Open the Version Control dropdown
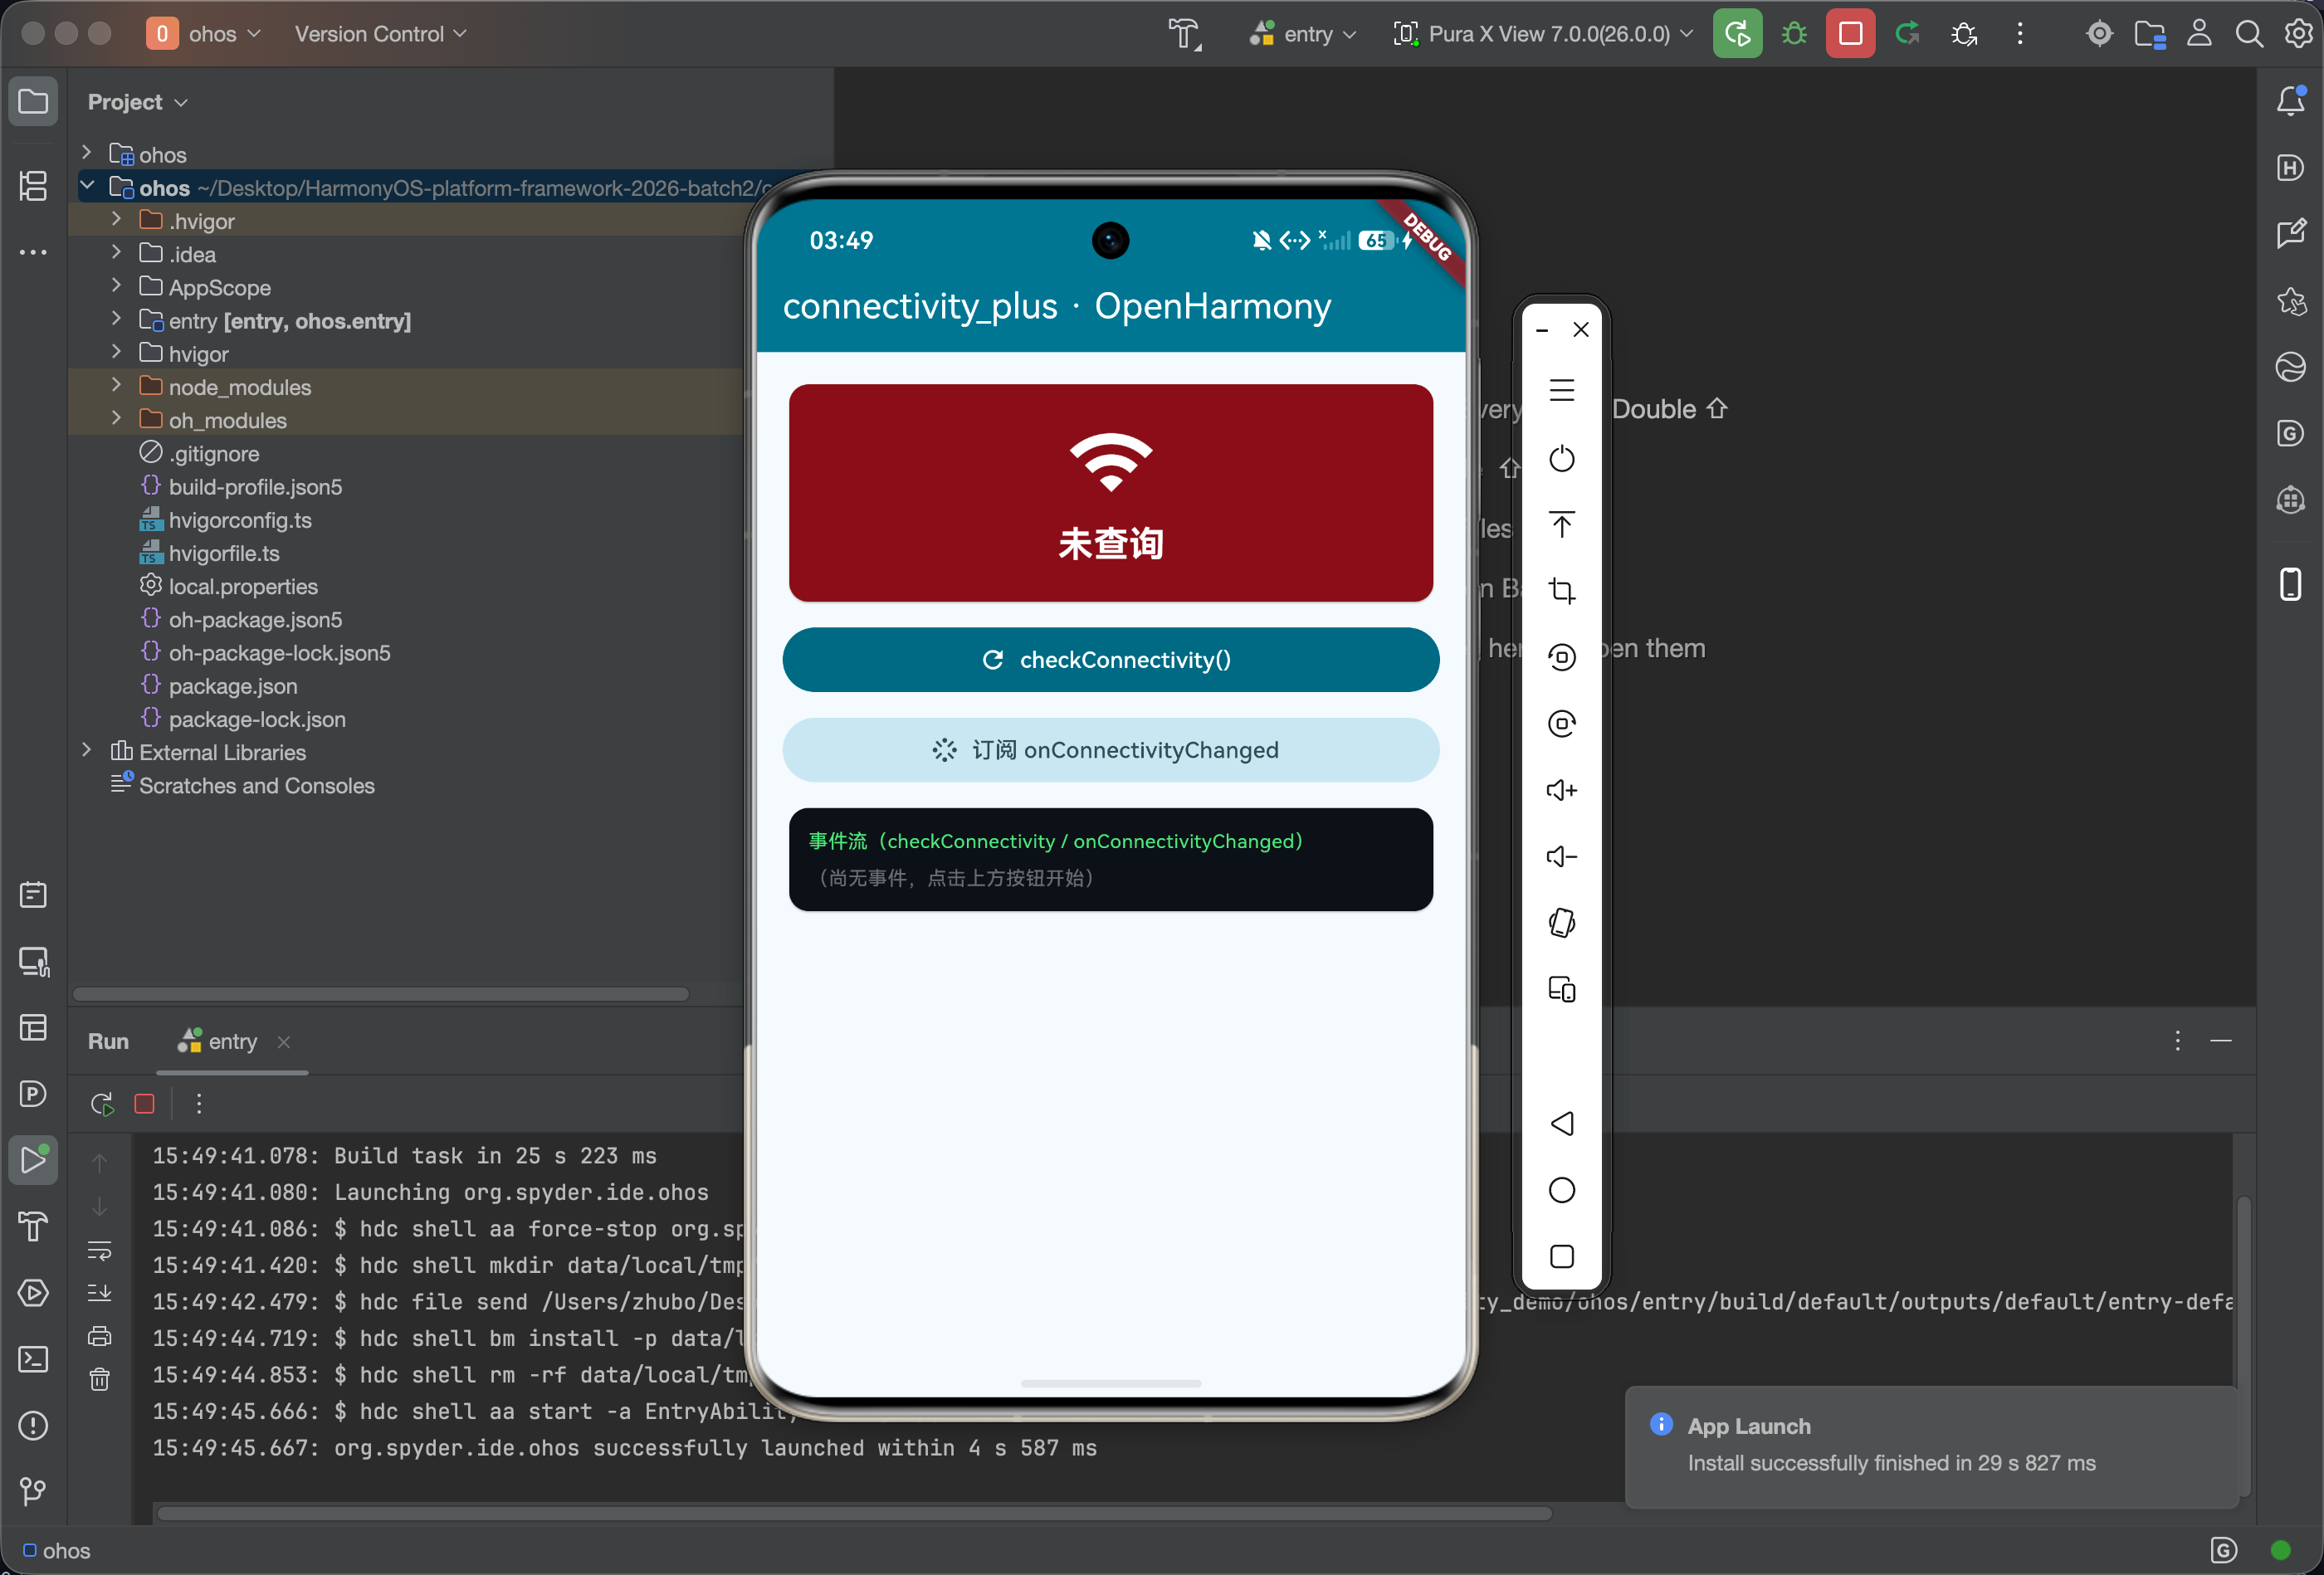Viewport: 2324px width, 1575px height. pyautogui.click(x=380, y=34)
